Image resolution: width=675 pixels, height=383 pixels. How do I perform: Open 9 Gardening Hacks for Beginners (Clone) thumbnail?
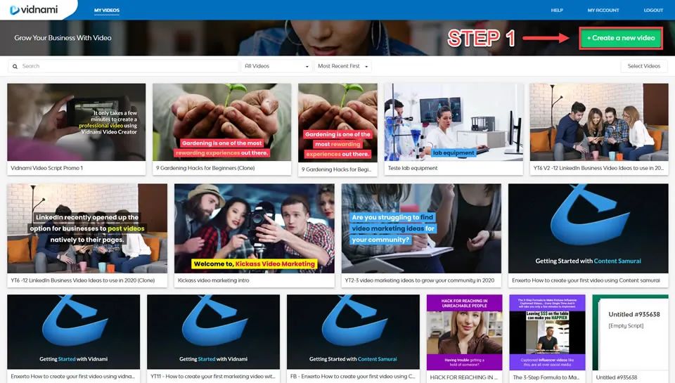point(221,122)
